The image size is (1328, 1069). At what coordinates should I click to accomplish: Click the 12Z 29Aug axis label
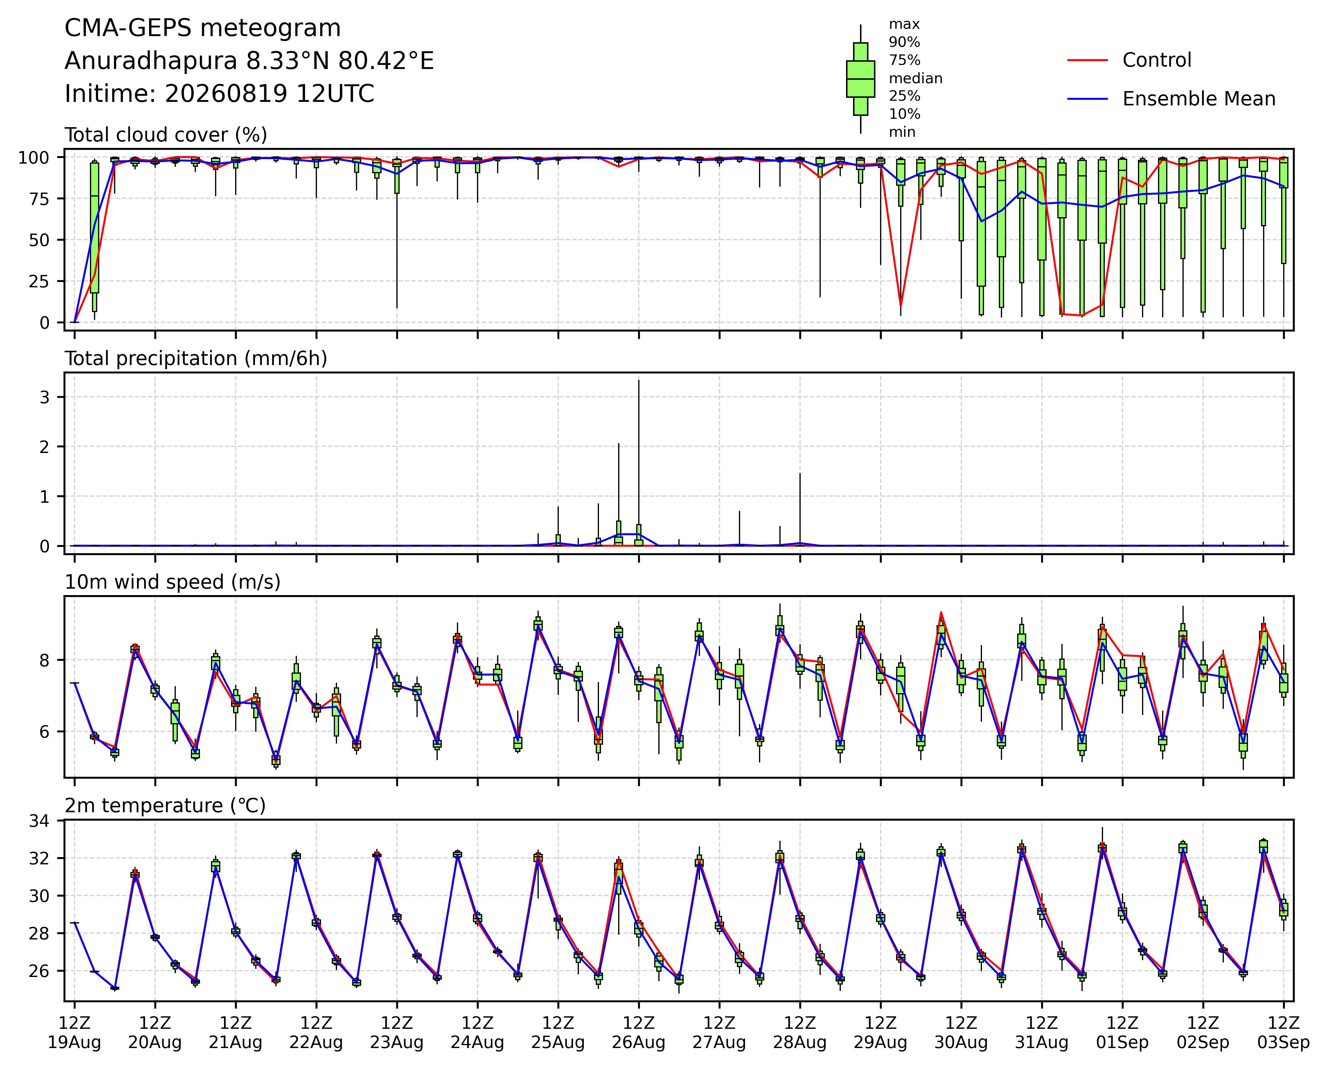click(x=880, y=1033)
